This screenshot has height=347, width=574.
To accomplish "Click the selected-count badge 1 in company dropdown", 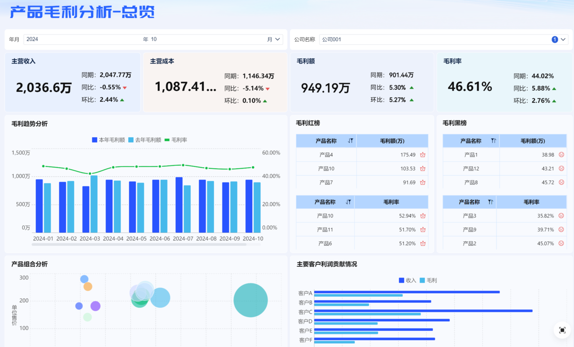I will click(x=555, y=40).
